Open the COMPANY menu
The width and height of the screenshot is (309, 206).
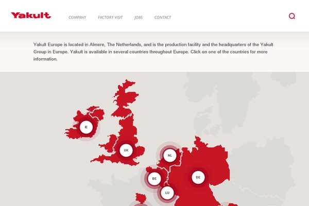tap(77, 18)
